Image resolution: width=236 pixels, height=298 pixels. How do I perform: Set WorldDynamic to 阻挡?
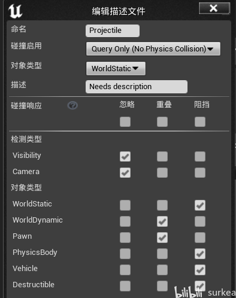200,221
